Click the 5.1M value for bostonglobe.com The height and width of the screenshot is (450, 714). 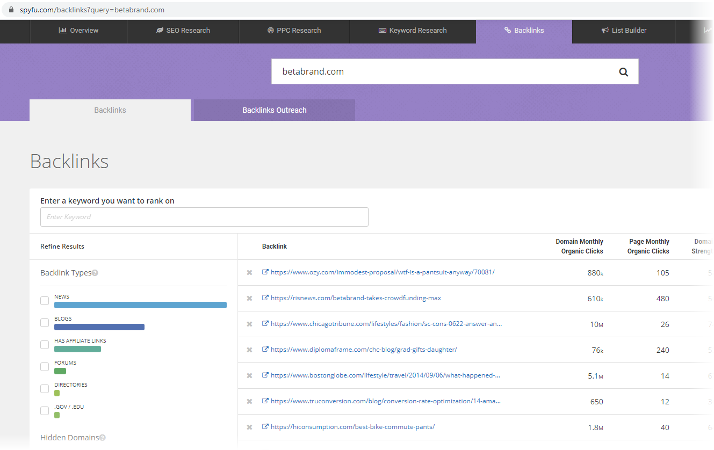coord(595,376)
